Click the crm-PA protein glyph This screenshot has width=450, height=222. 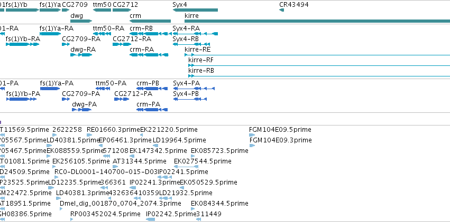pyautogui.click(x=152, y=110)
